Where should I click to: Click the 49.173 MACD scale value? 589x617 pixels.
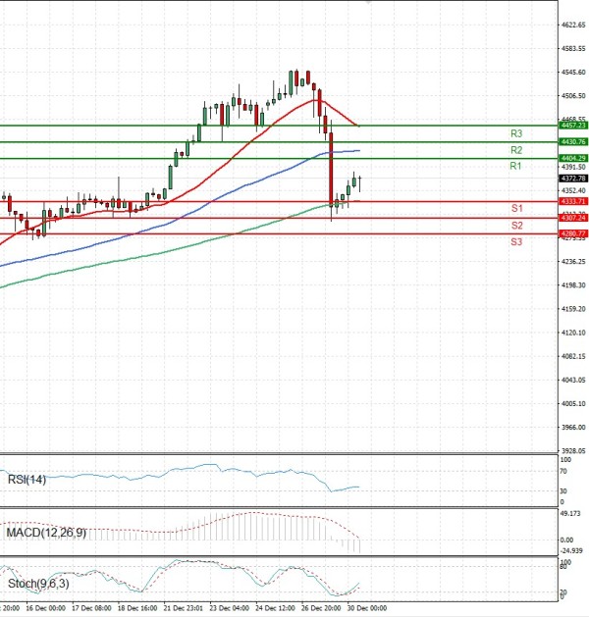pos(570,513)
